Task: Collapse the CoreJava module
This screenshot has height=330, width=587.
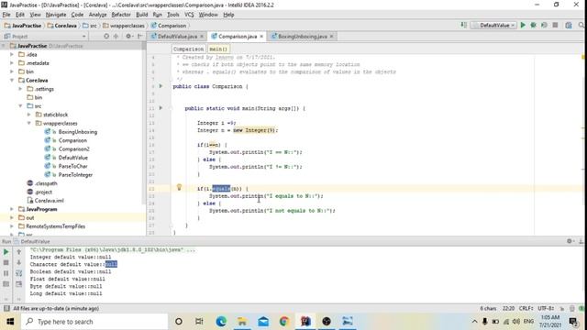Action: tap(12, 81)
